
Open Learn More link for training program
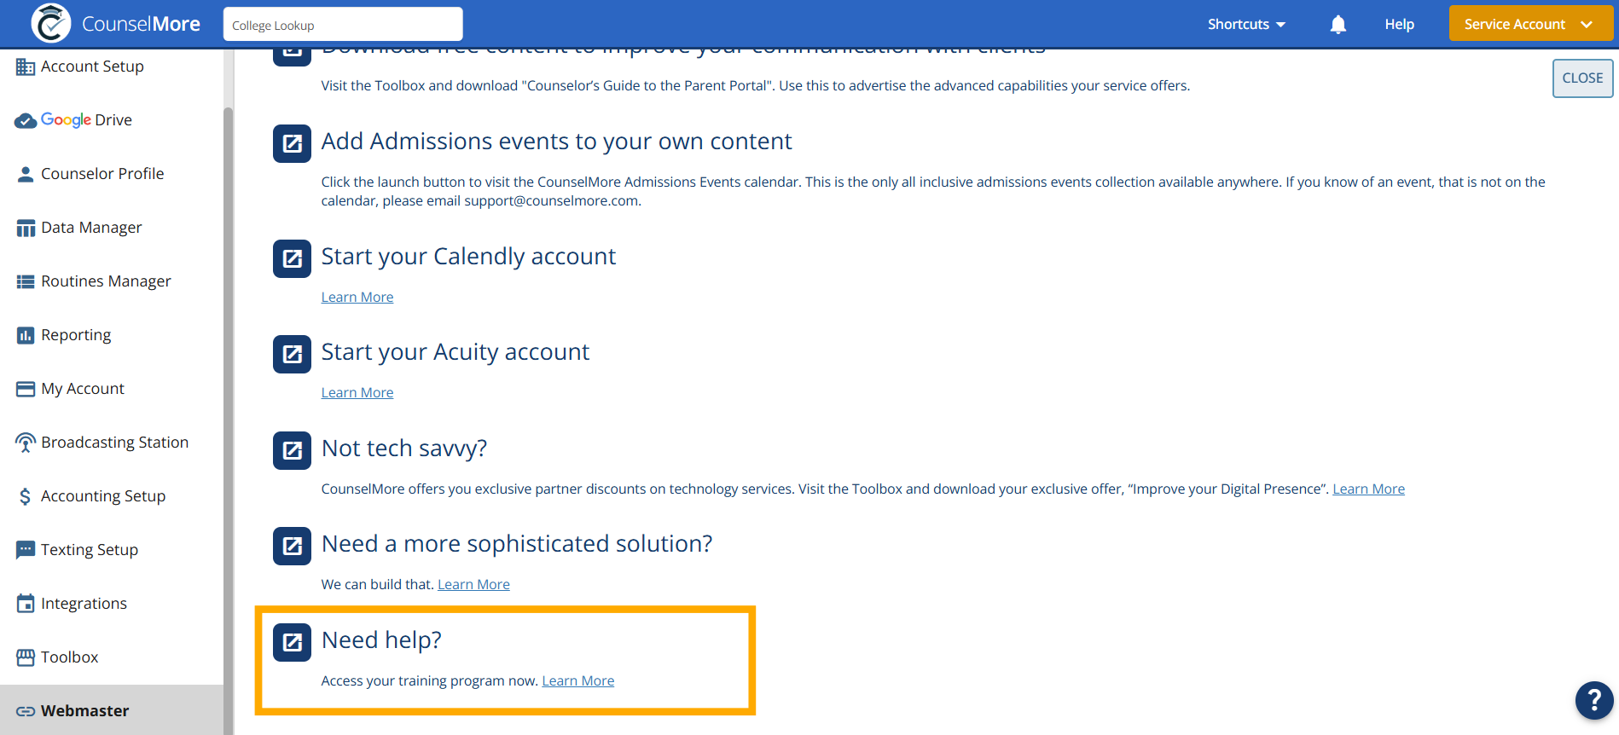click(x=577, y=681)
